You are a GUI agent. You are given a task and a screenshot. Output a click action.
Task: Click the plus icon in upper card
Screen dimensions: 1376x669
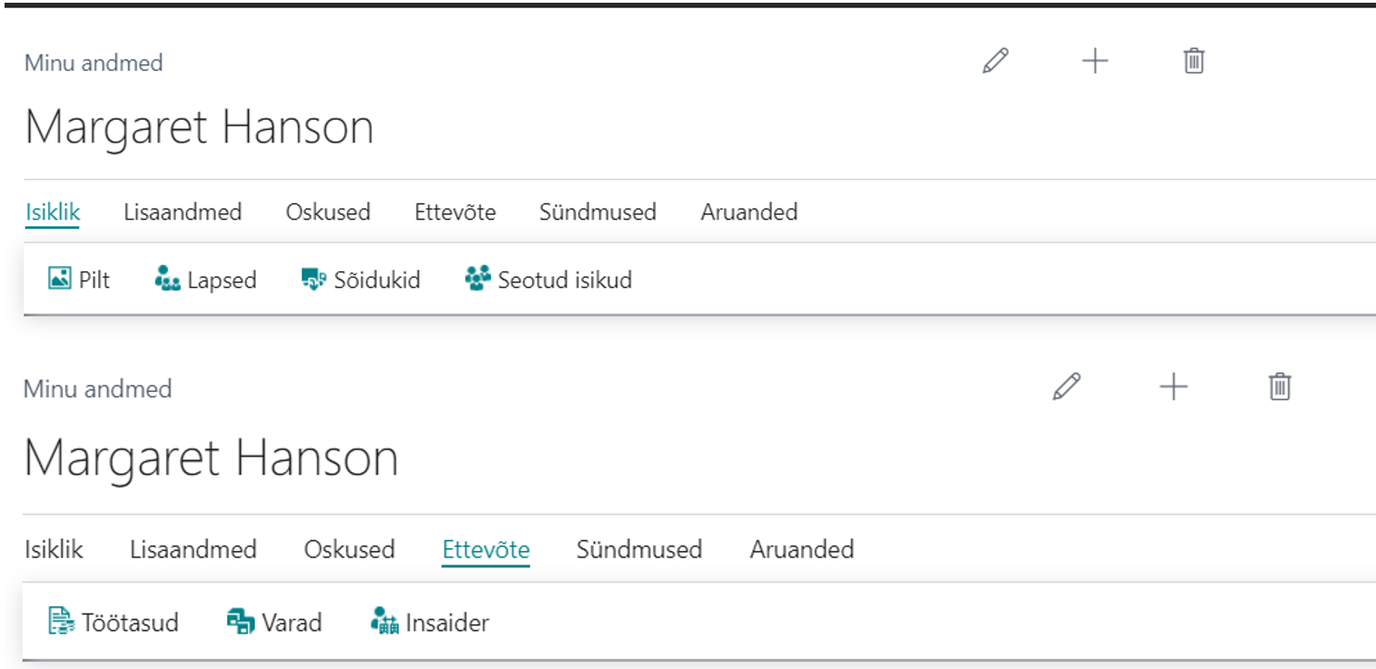point(1095,61)
